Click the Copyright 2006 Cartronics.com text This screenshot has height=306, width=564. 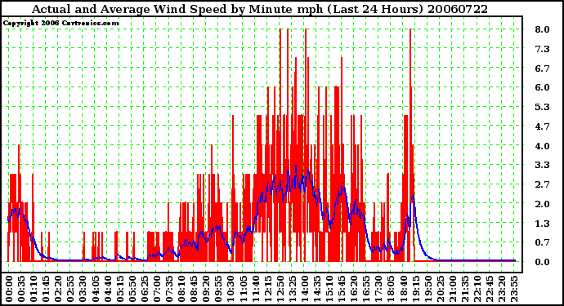click(x=60, y=24)
